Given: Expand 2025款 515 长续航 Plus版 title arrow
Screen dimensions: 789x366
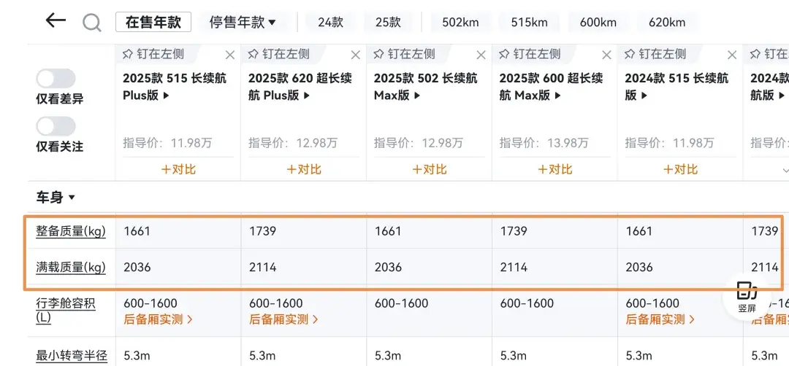Looking at the screenshot, I should [166, 96].
